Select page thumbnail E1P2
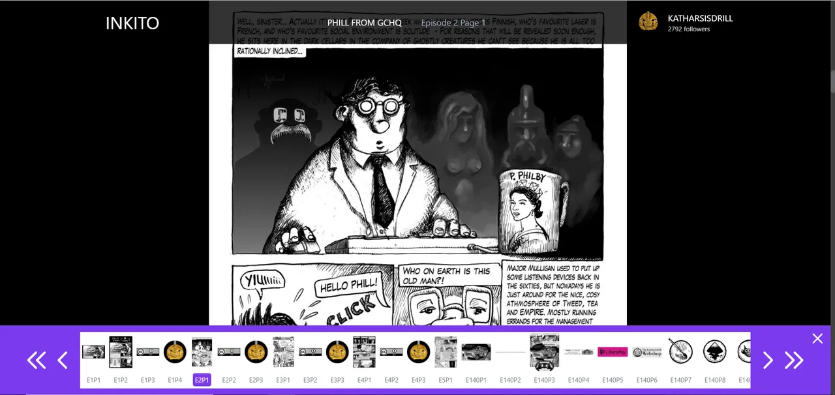835x395 pixels. 121,352
